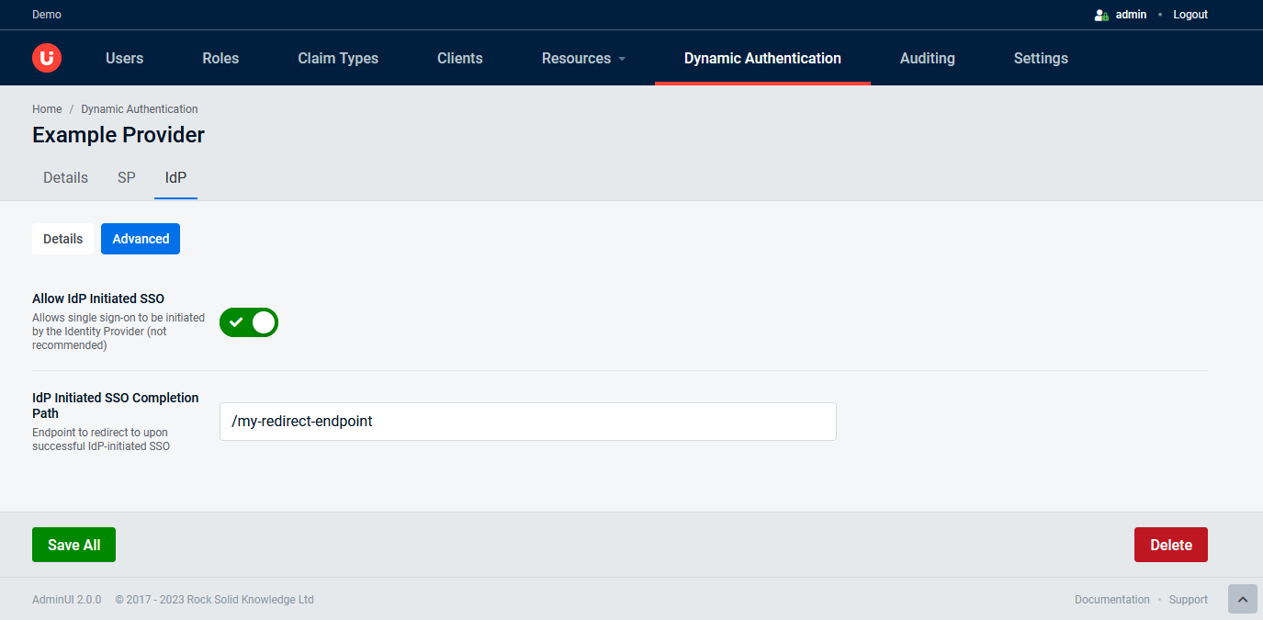Navigate to the Users section
1263x620 pixels.
(124, 57)
